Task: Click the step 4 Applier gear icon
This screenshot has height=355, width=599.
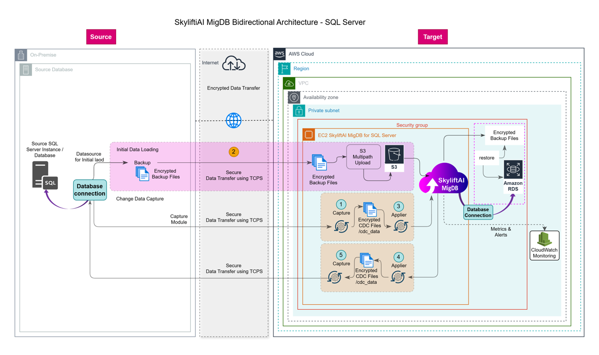Action: 397,277
